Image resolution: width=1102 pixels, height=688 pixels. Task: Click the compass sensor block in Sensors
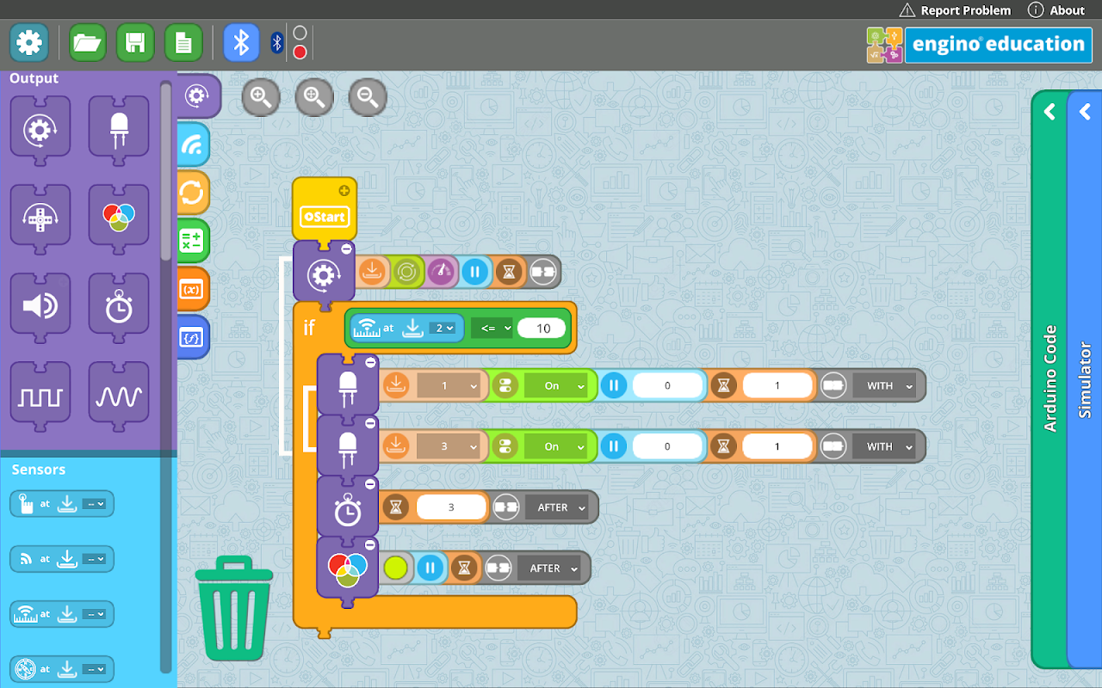click(62, 668)
